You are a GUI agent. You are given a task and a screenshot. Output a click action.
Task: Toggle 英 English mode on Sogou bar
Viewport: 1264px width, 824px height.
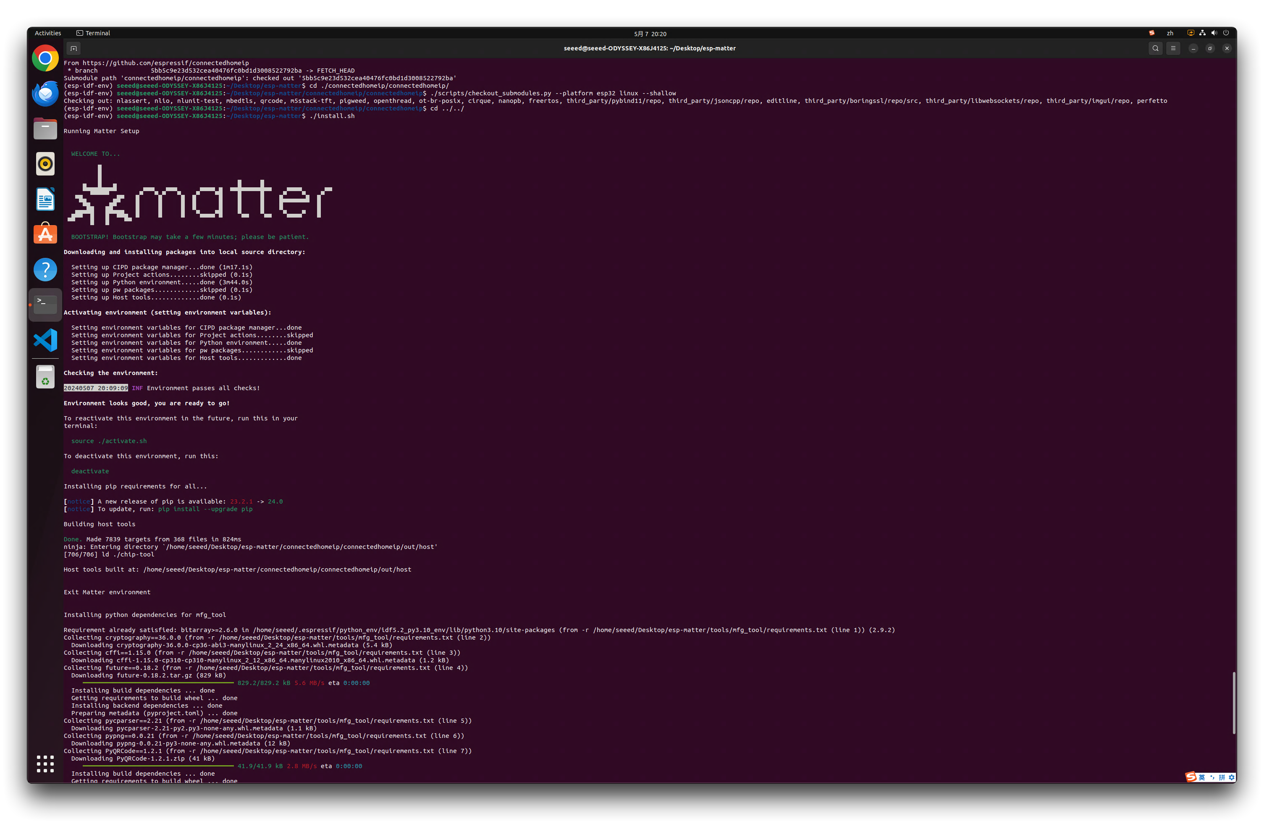1202,777
